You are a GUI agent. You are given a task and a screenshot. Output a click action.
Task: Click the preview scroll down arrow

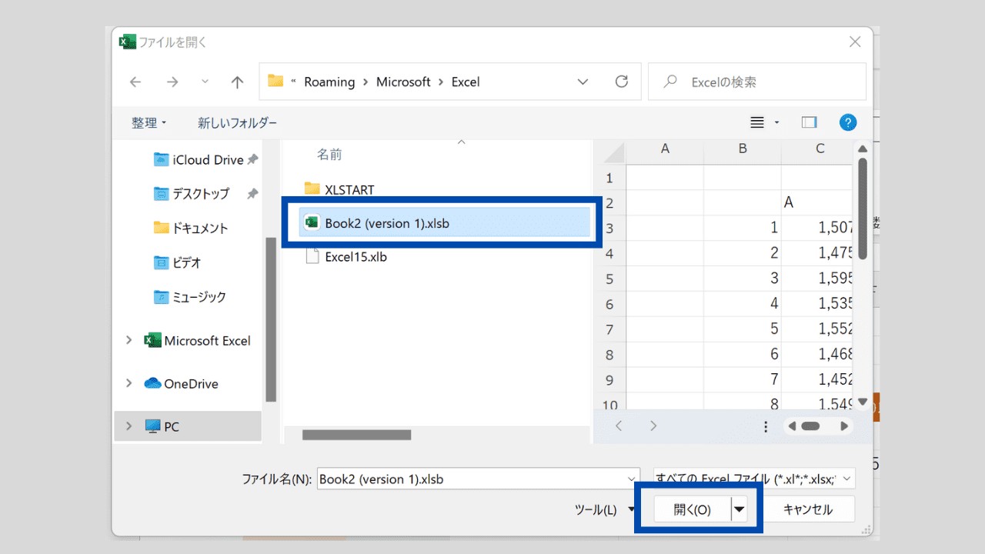click(863, 402)
